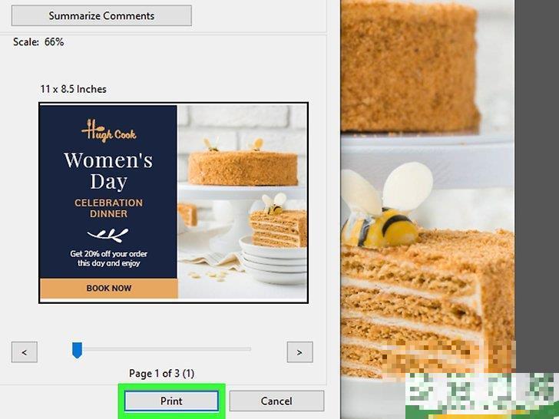Cancel the print dialog

coord(276,401)
